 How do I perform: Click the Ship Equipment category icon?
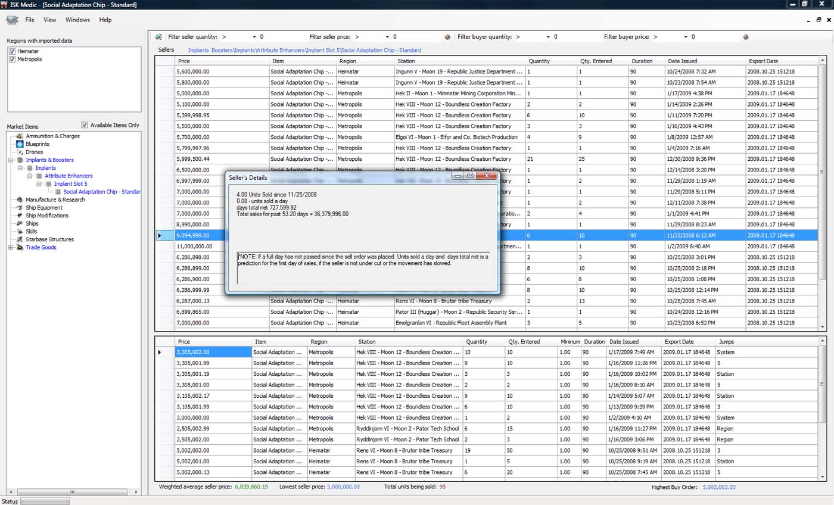click(x=20, y=208)
